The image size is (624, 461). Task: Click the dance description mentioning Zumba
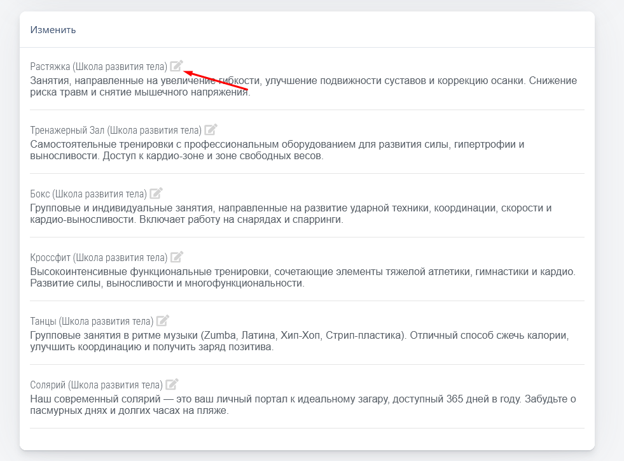[298, 341]
